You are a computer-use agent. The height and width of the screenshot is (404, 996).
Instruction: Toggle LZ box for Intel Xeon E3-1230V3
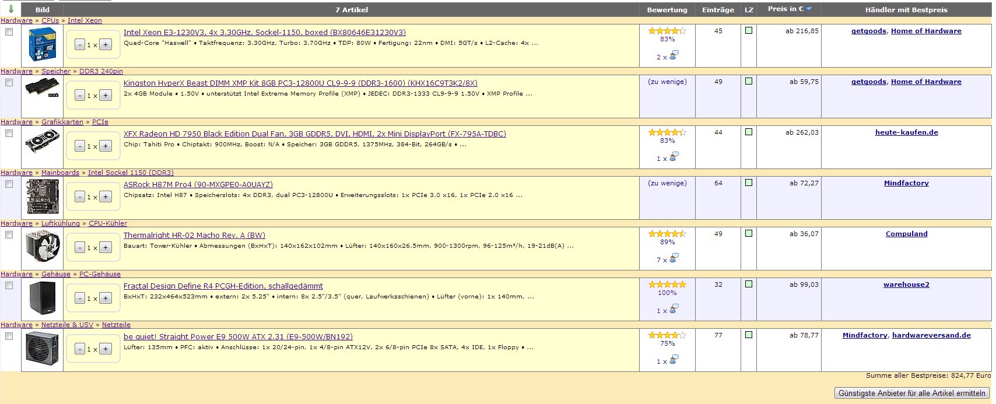click(x=749, y=30)
